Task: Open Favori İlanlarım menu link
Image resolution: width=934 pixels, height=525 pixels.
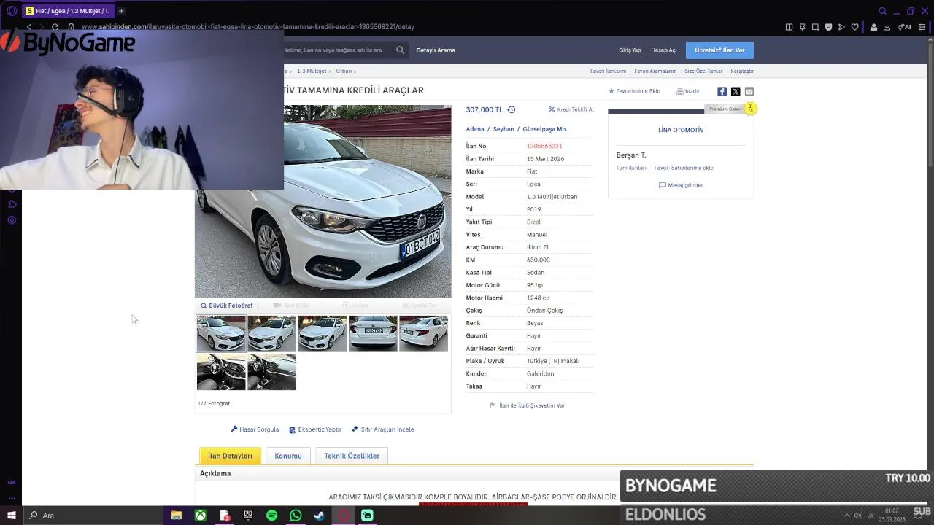Action: pyautogui.click(x=608, y=71)
